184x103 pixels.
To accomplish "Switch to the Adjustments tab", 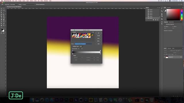I will (171, 22).
